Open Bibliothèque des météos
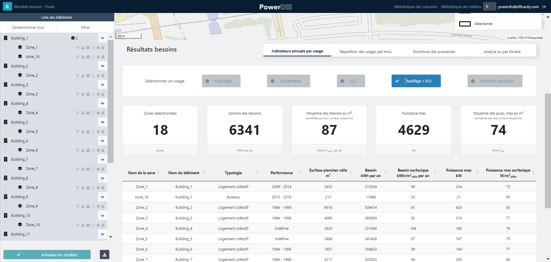Viewport: 551px width, 262px height. 461,7
